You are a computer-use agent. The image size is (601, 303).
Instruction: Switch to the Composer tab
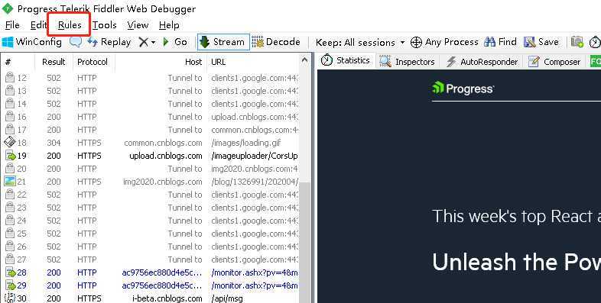point(554,62)
